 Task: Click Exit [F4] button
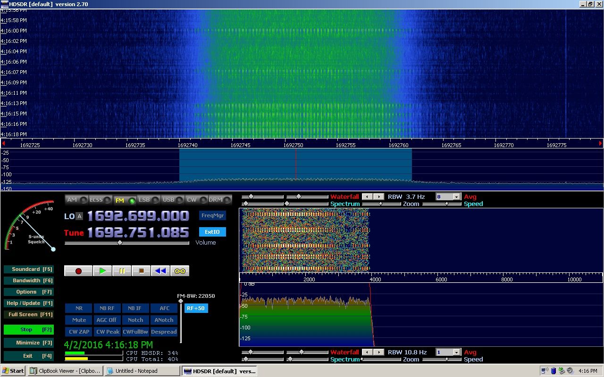tap(28, 356)
